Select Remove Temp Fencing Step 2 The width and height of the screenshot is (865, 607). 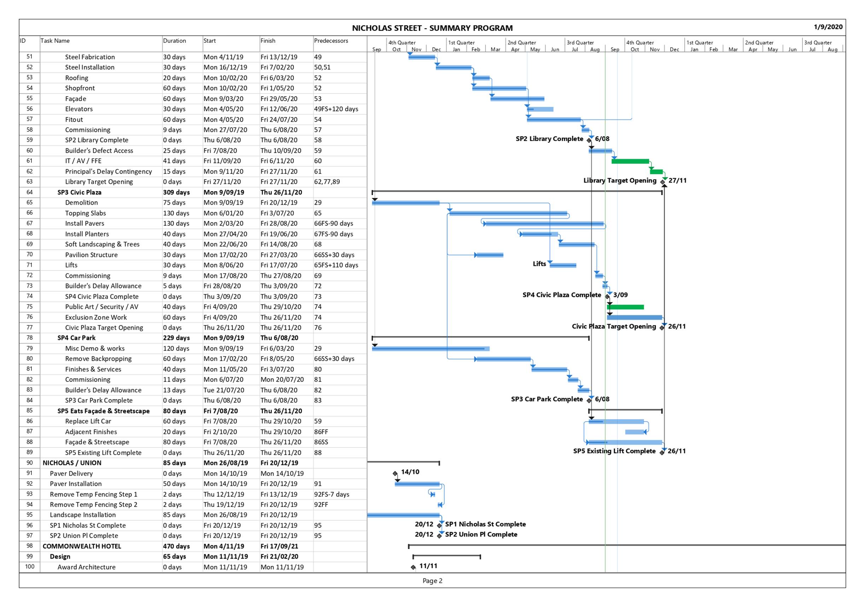93,504
